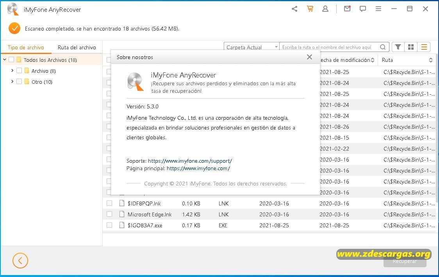439x277 pixels.
Task: Click the 2021-02-22 modification date
Action: coord(334,149)
